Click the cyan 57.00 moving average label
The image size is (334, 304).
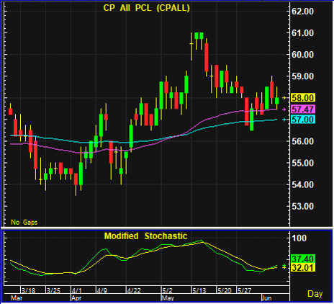tap(303, 120)
